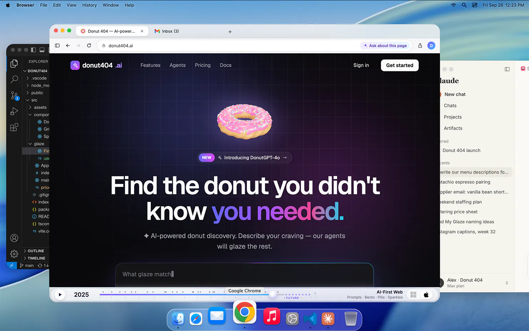Viewport: 529px width, 331px height.
Task: Focus the glaze prompt input field
Action: pos(244,274)
